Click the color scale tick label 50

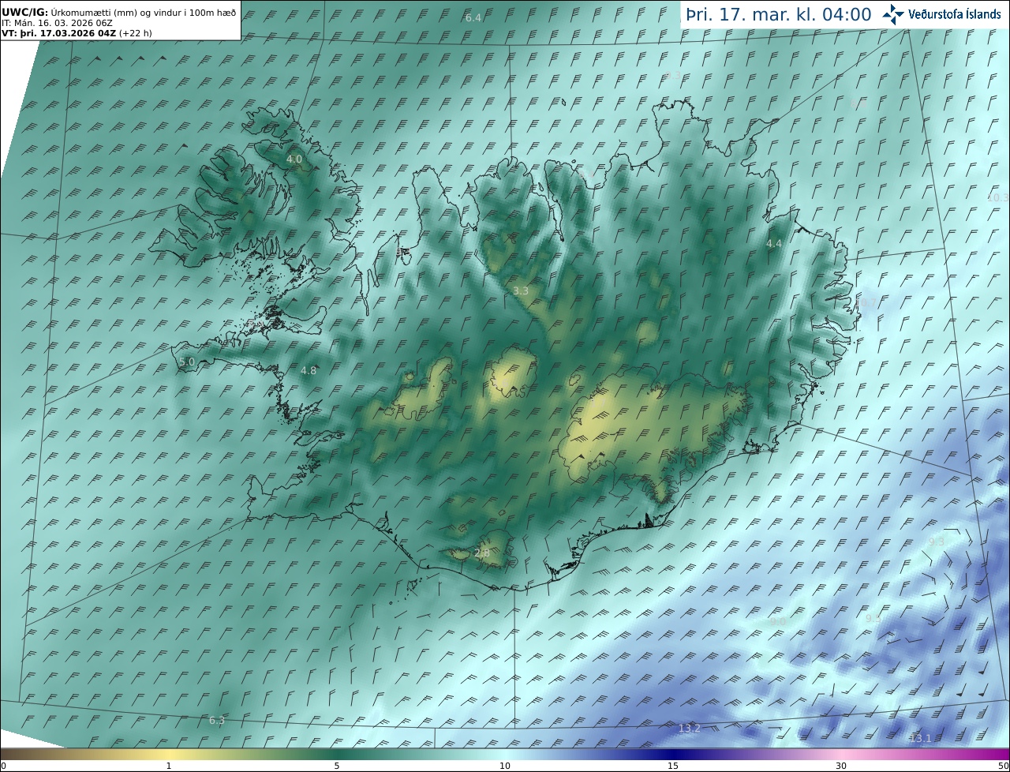(x=1004, y=766)
